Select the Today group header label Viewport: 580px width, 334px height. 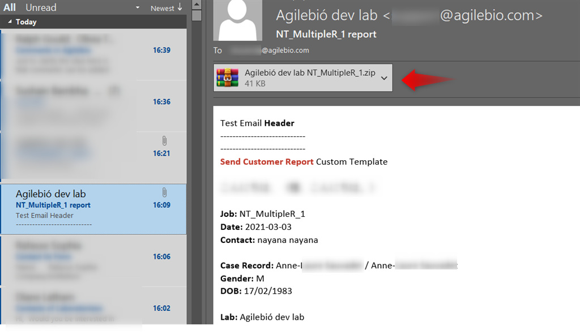click(26, 22)
